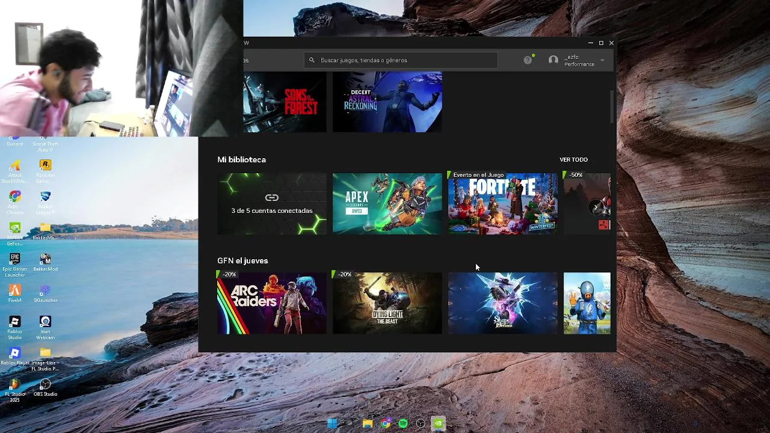Close the GeForce NOW window
Image resolution: width=770 pixels, height=433 pixels.
point(611,43)
